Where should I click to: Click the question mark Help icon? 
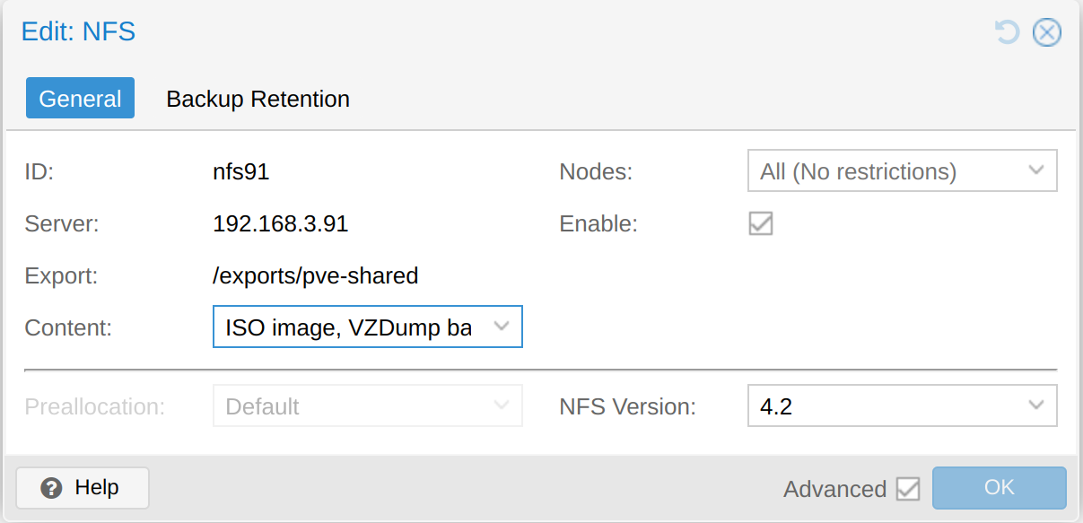pos(52,488)
